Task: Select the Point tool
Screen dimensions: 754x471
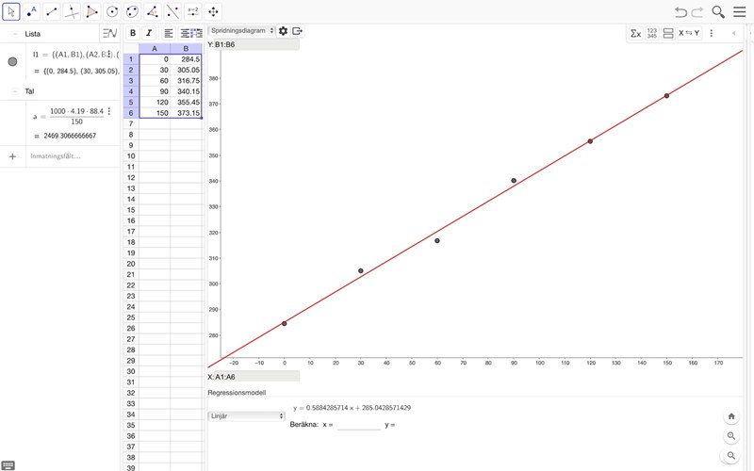Action: click(x=32, y=12)
